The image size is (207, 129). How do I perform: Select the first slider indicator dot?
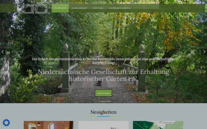pyautogui.click(x=98, y=101)
